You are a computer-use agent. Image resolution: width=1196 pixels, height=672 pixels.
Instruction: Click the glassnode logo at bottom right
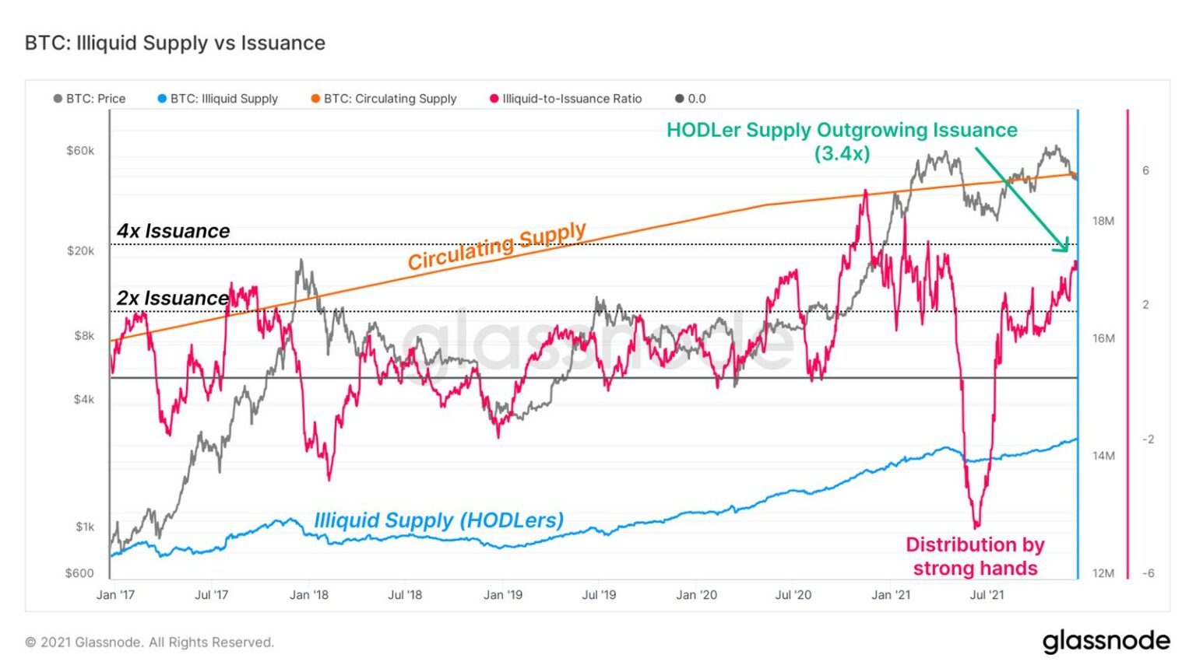pyautogui.click(x=1106, y=642)
